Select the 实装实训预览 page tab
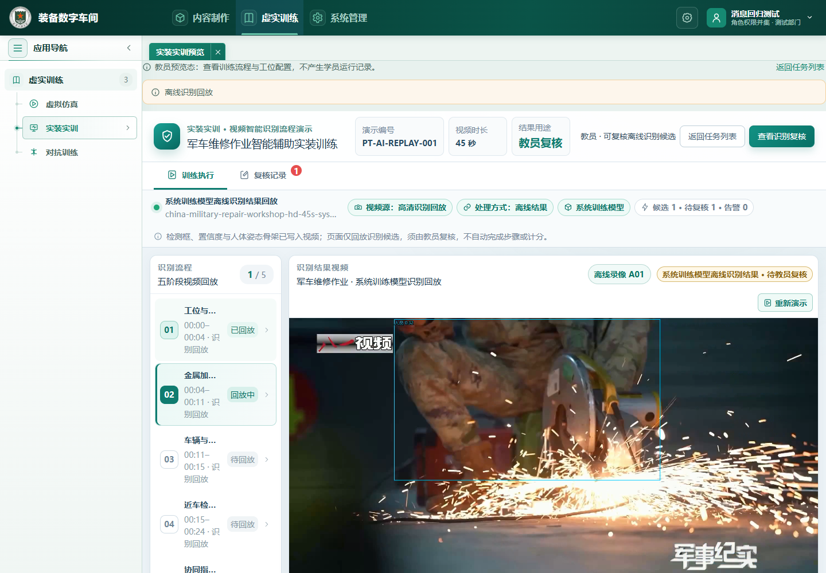The width and height of the screenshot is (826, 573). click(x=180, y=52)
